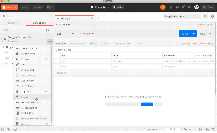217x133 pixels.
Task: Open the Postman console icon
Action: point(15,129)
